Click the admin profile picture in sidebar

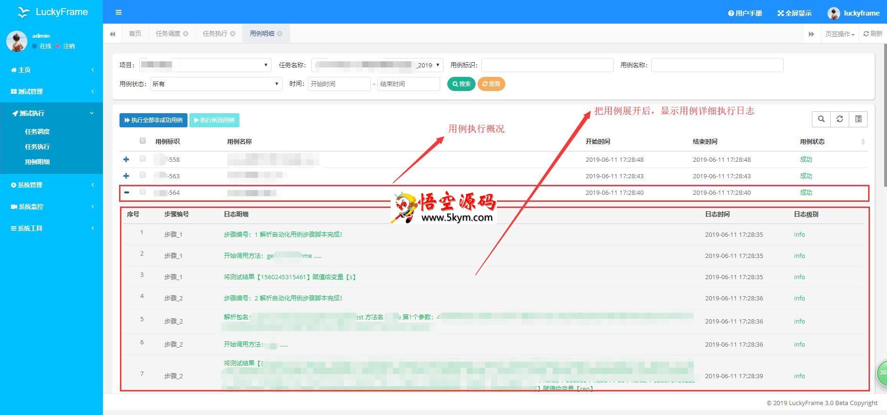pos(17,41)
